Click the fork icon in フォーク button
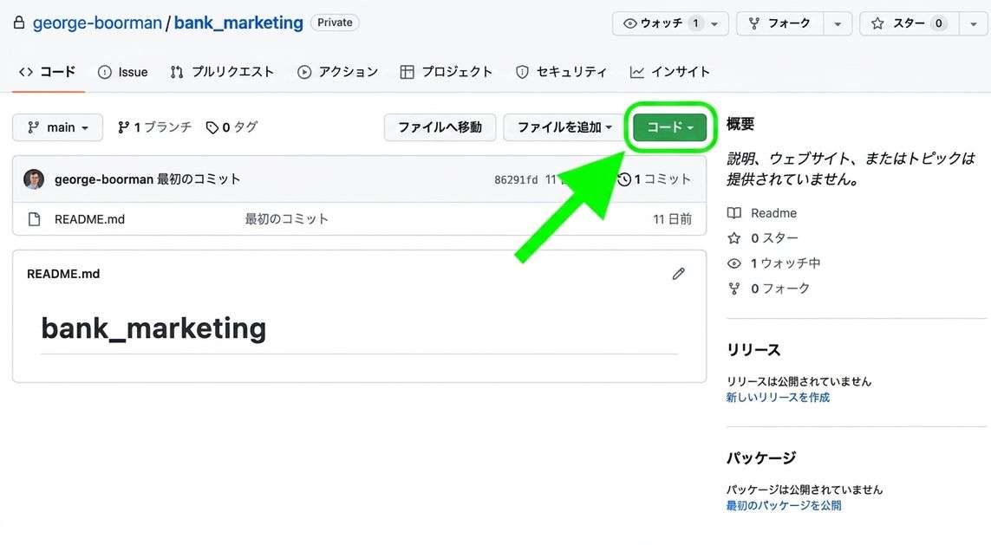Screen dimensions: 991x545 [x=754, y=23]
